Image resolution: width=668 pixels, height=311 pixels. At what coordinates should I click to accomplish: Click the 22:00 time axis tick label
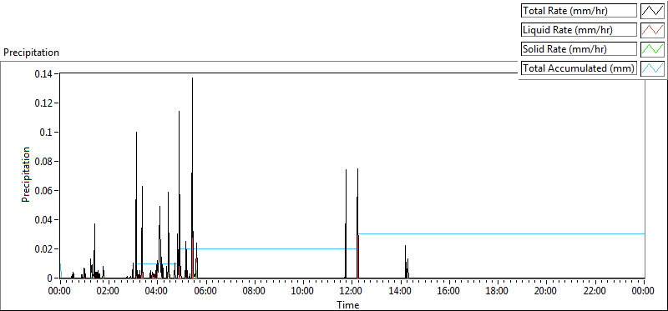pos(594,292)
